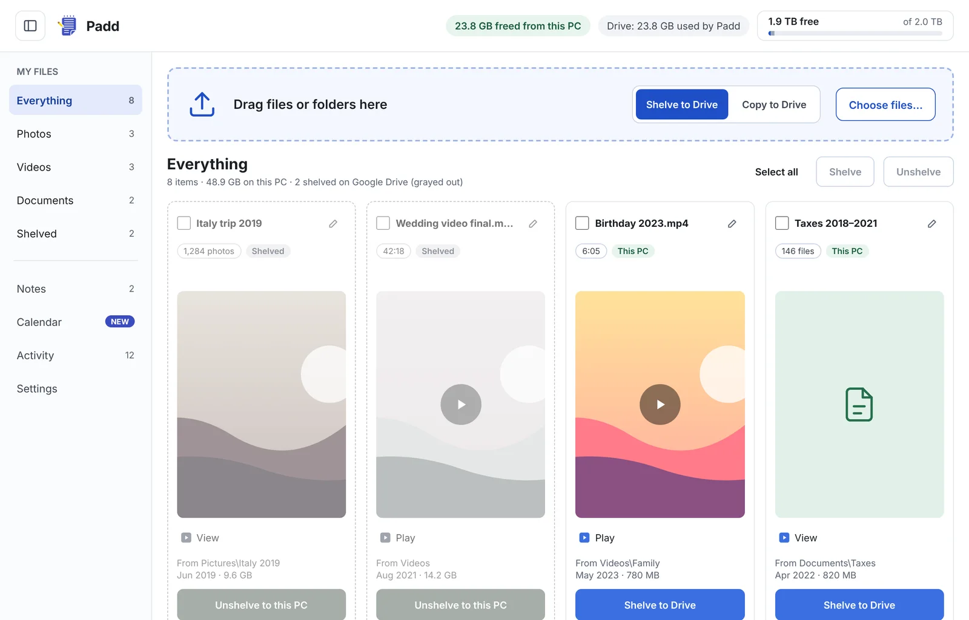Click the Play icon under Birthday 2023 card

coord(584,538)
